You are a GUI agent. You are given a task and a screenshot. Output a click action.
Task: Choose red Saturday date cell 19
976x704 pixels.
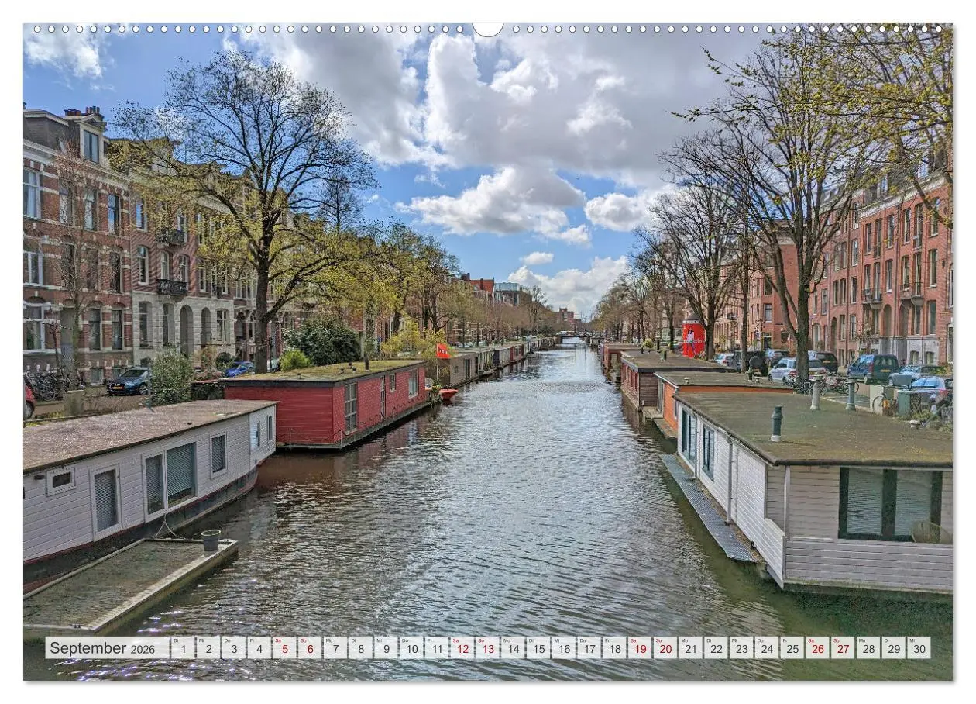click(x=640, y=648)
